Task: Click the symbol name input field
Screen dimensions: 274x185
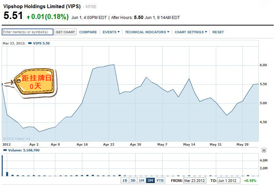Action: click(28, 32)
